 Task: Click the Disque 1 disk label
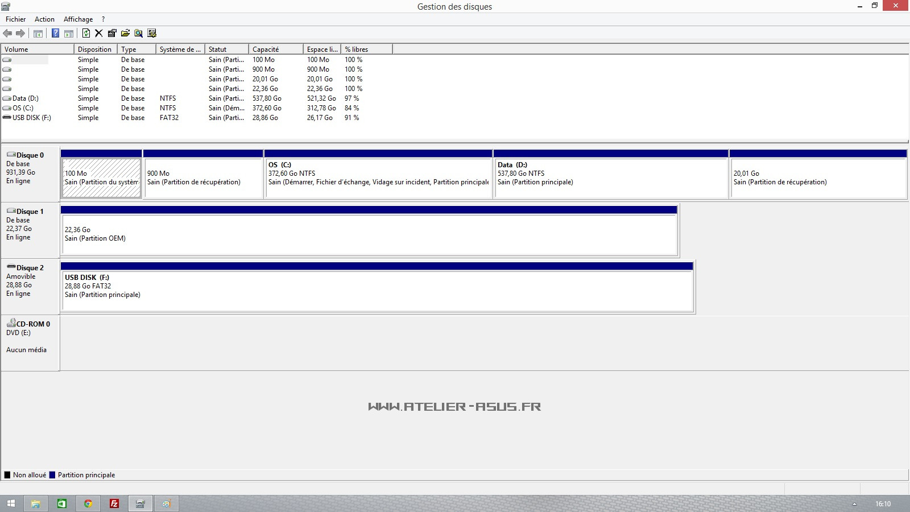pyautogui.click(x=30, y=212)
